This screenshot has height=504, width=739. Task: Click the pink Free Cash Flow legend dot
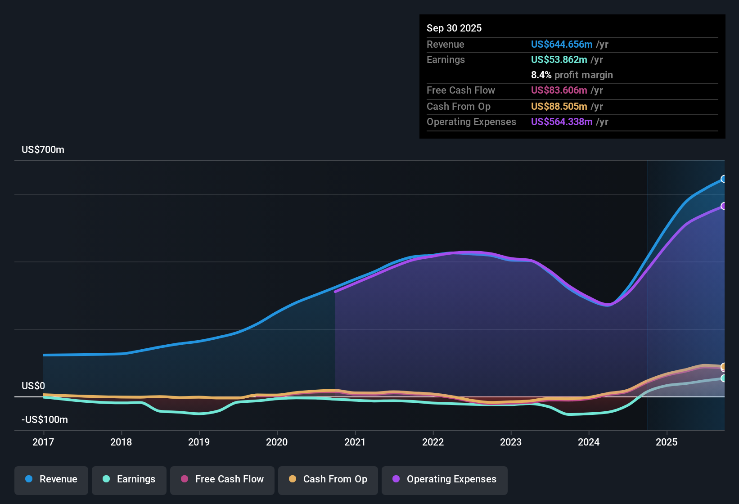184,480
